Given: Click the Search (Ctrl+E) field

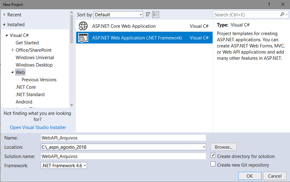Looking at the screenshot, I should point(247,15).
